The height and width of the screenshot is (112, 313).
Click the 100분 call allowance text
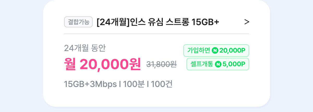[134, 84]
